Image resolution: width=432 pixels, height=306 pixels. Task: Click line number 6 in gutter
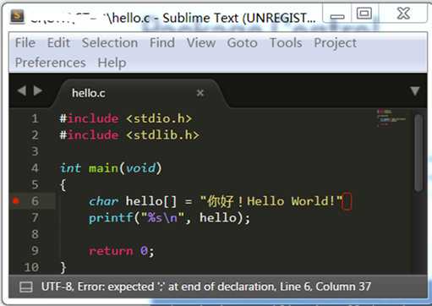pyautogui.click(x=35, y=201)
